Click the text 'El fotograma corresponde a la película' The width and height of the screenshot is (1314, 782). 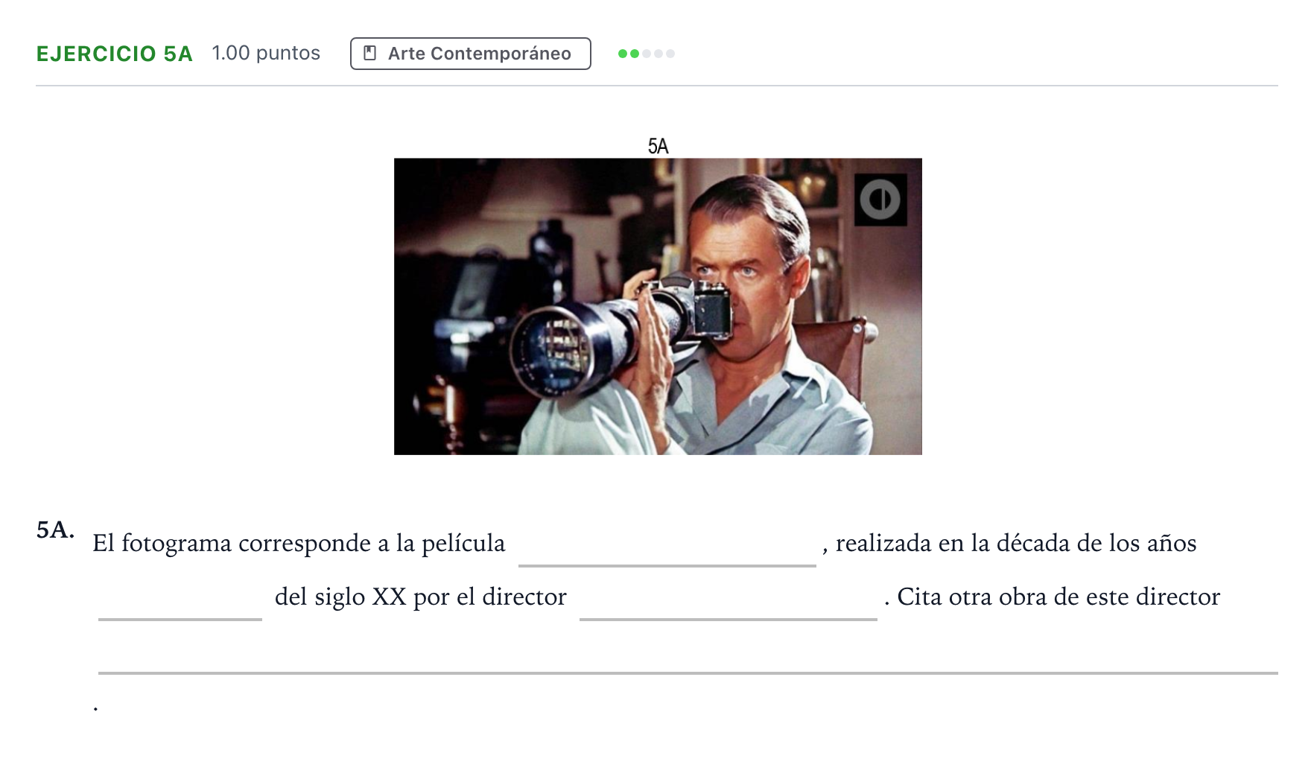click(299, 543)
